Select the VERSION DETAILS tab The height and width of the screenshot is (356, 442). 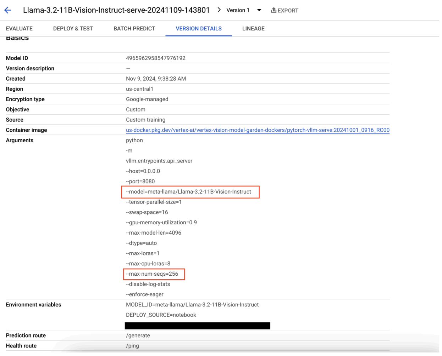click(x=199, y=29)
